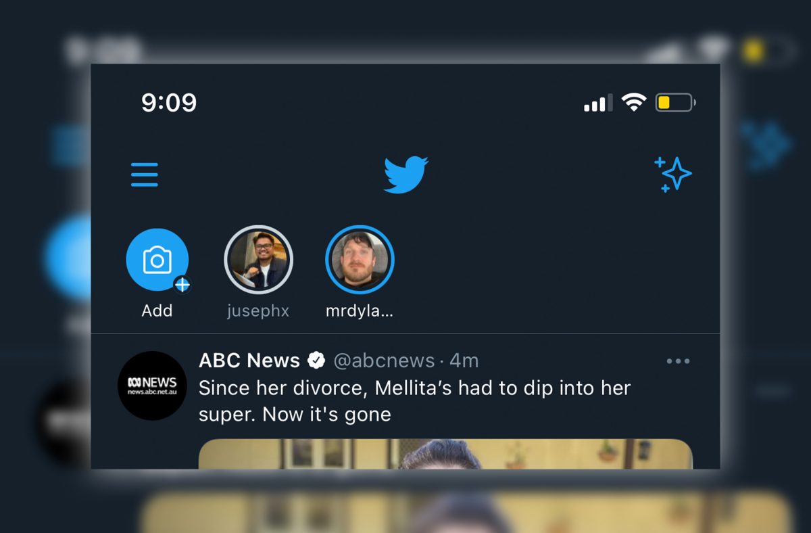Screen dimensions: 811x533
Task: Tap the cellular signal bars
Action: (x=598, y=103)
